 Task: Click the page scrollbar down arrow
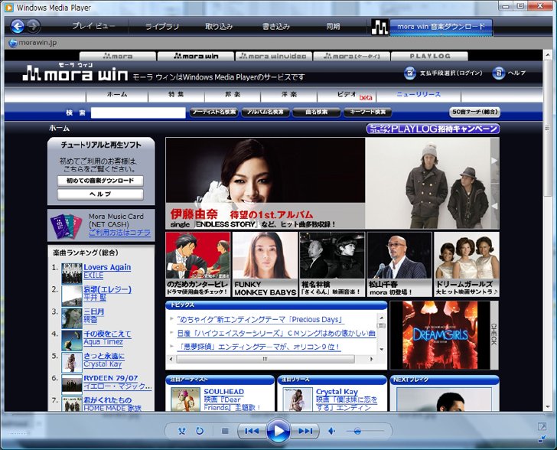547,406
